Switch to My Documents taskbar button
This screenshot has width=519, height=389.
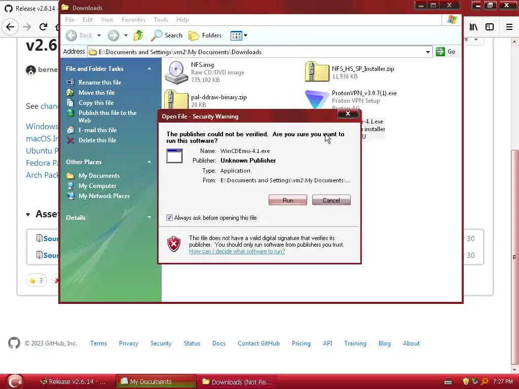point(156,382)
